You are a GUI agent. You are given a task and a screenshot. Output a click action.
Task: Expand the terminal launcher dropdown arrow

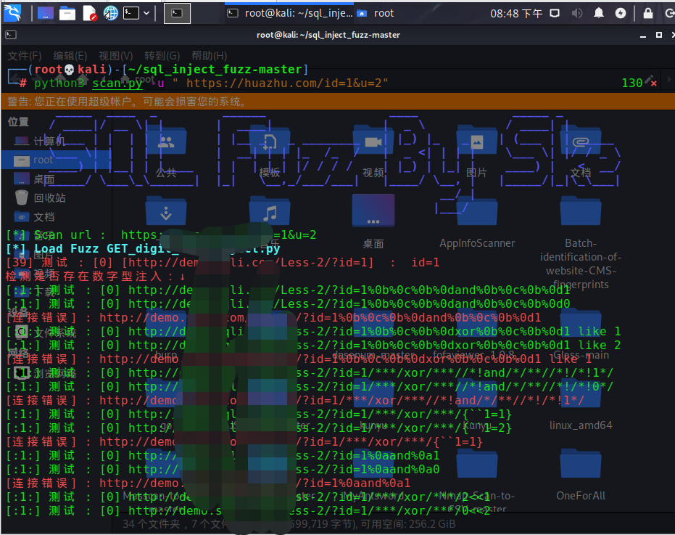click(x=146, y=13)
